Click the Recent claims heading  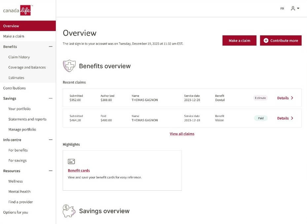pos(74,82)
